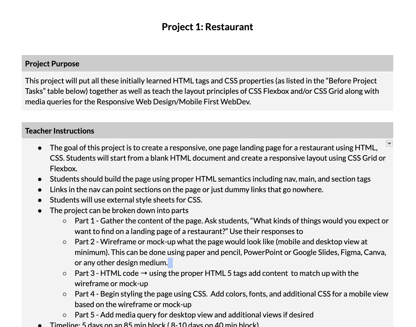Click the 'Links in the nav' bullet line

point(186,190)
